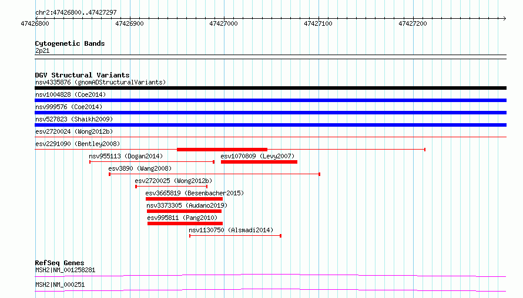Click the RefSeq Genes track heading
The height and width of the screenshot is (298, 523).
[x=59, y=263]
